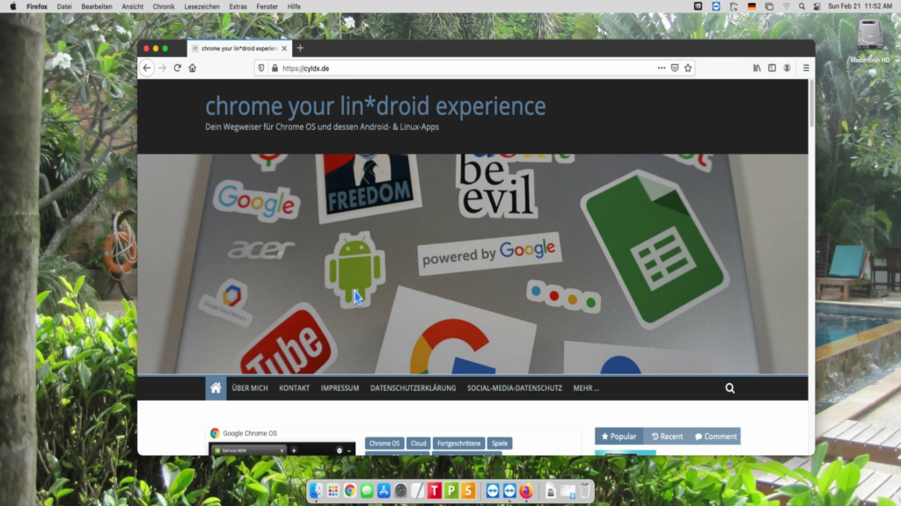Open the DATENSCHUTZERKLÄRUNG page link
Image resolution: width=901 pixels, height=506 pixels.
coord(413,387)
